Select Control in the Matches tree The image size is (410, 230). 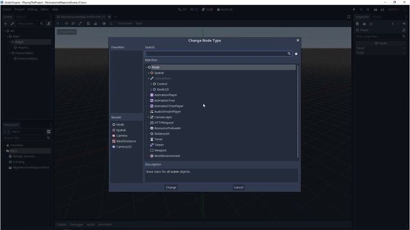click(x=162, y=84)
